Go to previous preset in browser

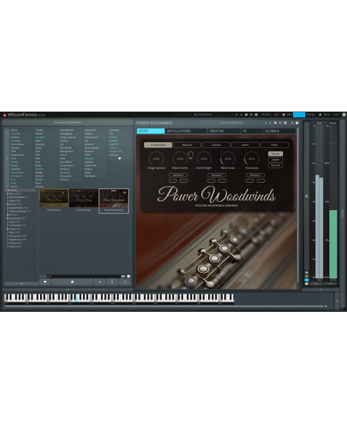pos(100,282)
